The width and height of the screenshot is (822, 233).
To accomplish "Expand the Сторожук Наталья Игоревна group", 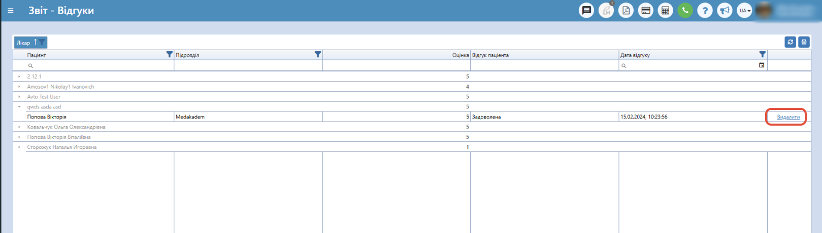I will pos(19,147).
